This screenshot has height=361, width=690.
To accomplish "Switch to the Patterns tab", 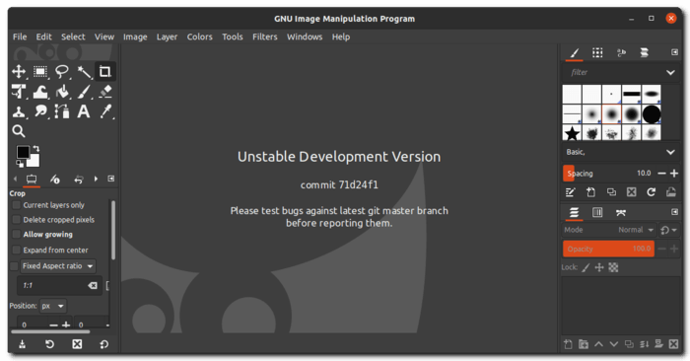I will pyautogui.click(x=597, y=53).
